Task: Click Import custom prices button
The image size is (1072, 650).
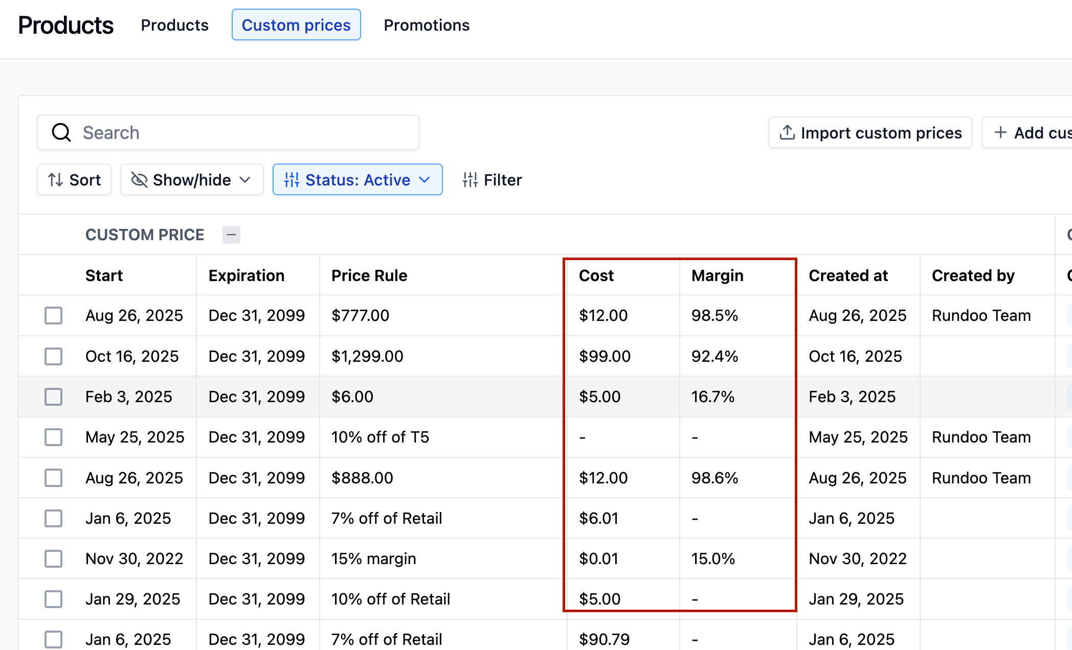Action: [870, 133]
